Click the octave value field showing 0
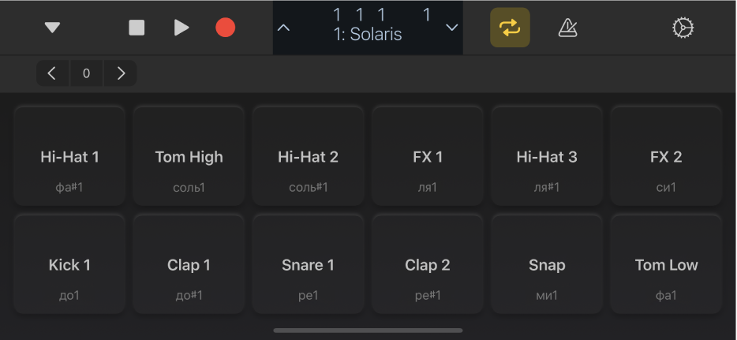Screen dimensions: 737x340 click(x=86, y=73)
